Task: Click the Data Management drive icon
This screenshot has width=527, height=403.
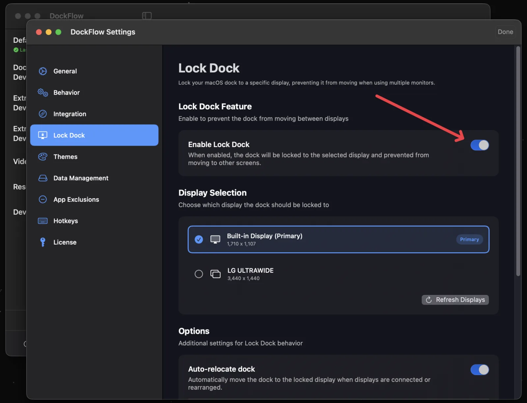Action: pyautogui.click(x=43, y=178)
